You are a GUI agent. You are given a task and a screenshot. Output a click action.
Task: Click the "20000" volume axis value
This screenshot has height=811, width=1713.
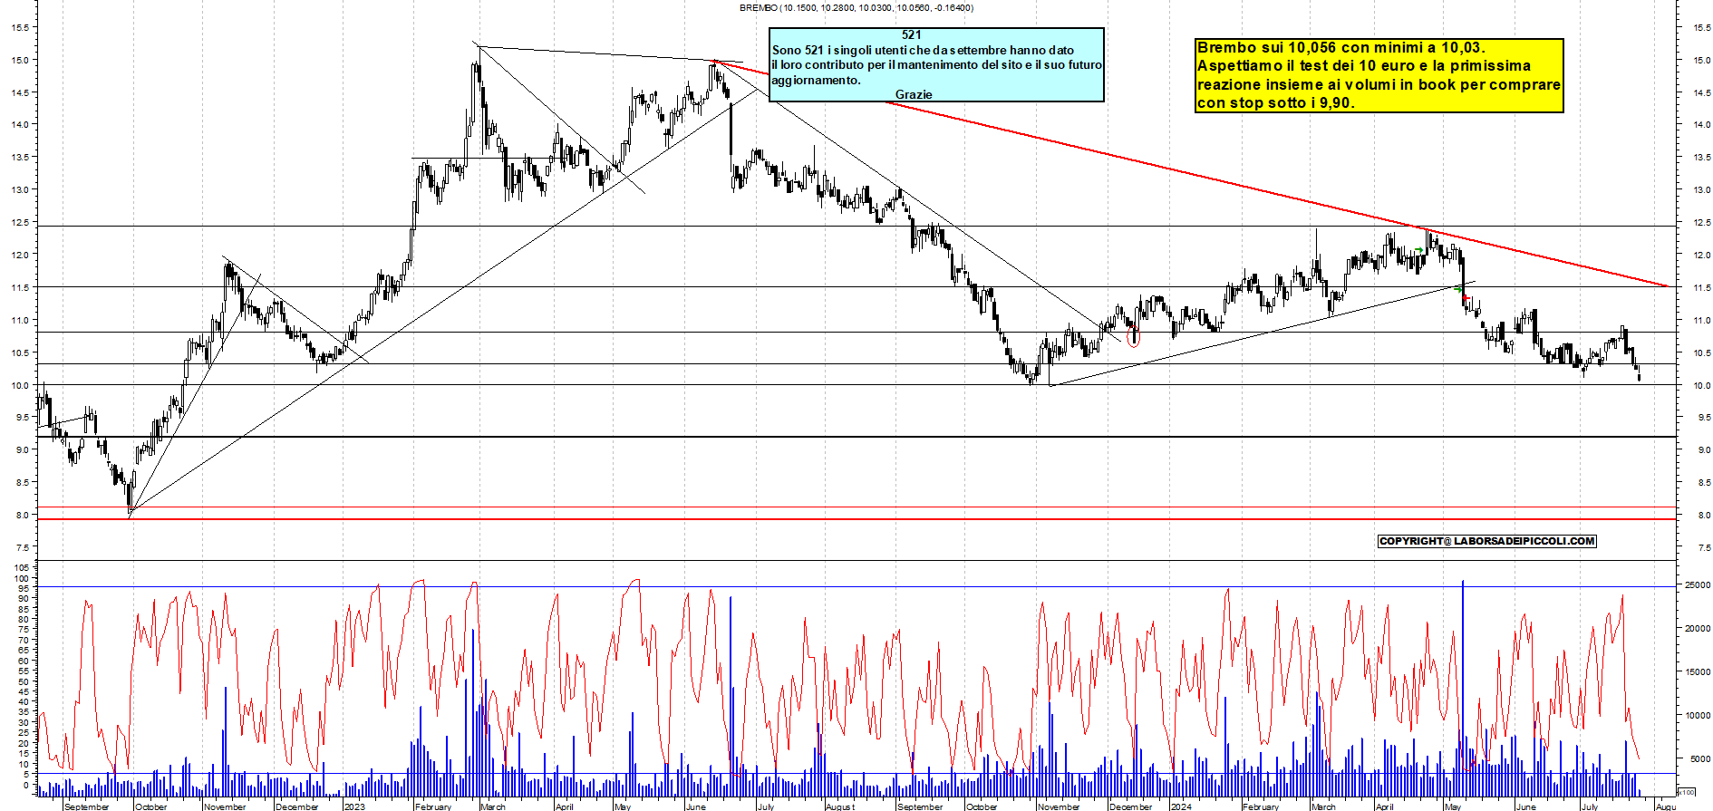(1697, 628)
